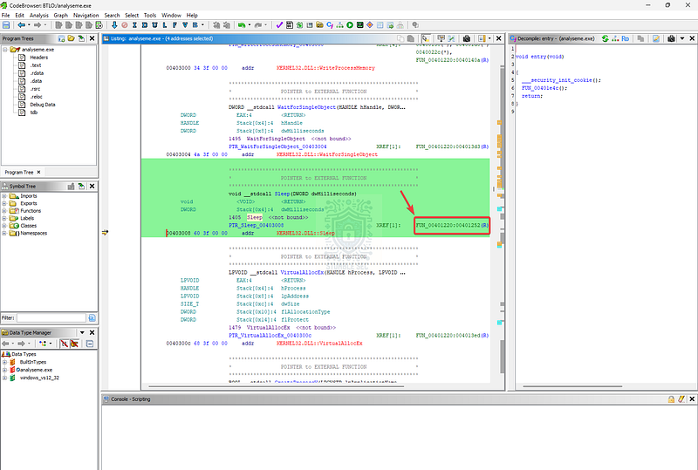
Task: Expand the Namespaces node in Symbol Tree
Action: click(x=4, y=233)
